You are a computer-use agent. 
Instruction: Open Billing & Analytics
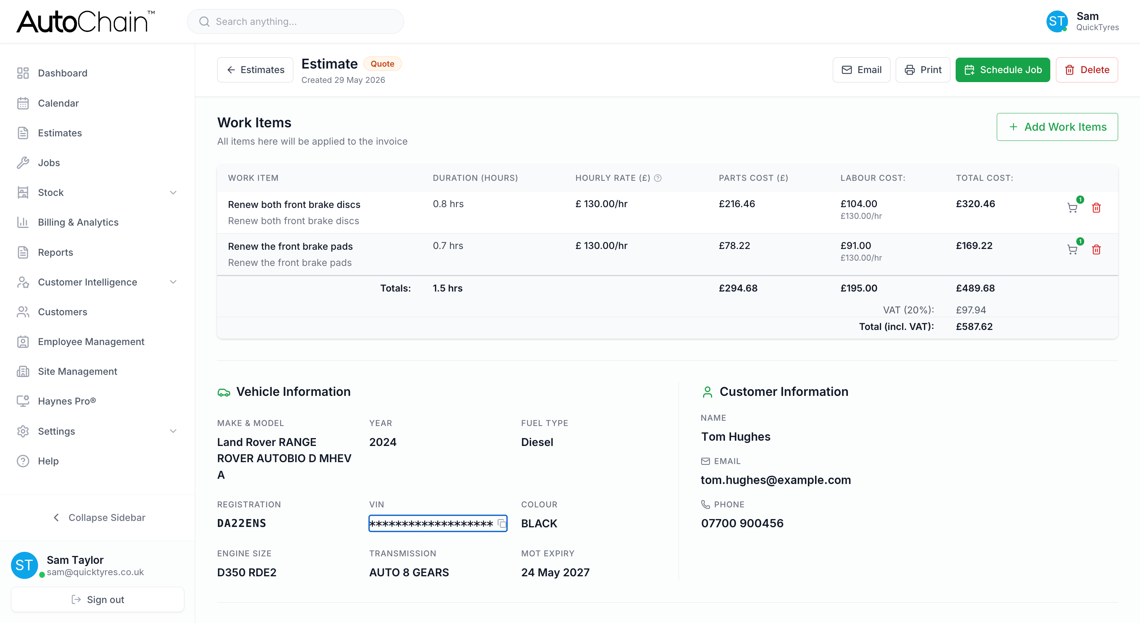pos(97,222)
